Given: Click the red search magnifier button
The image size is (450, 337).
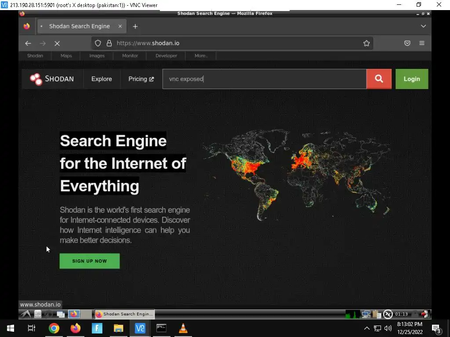Looking at the screenshot, I should coord(379,79).
